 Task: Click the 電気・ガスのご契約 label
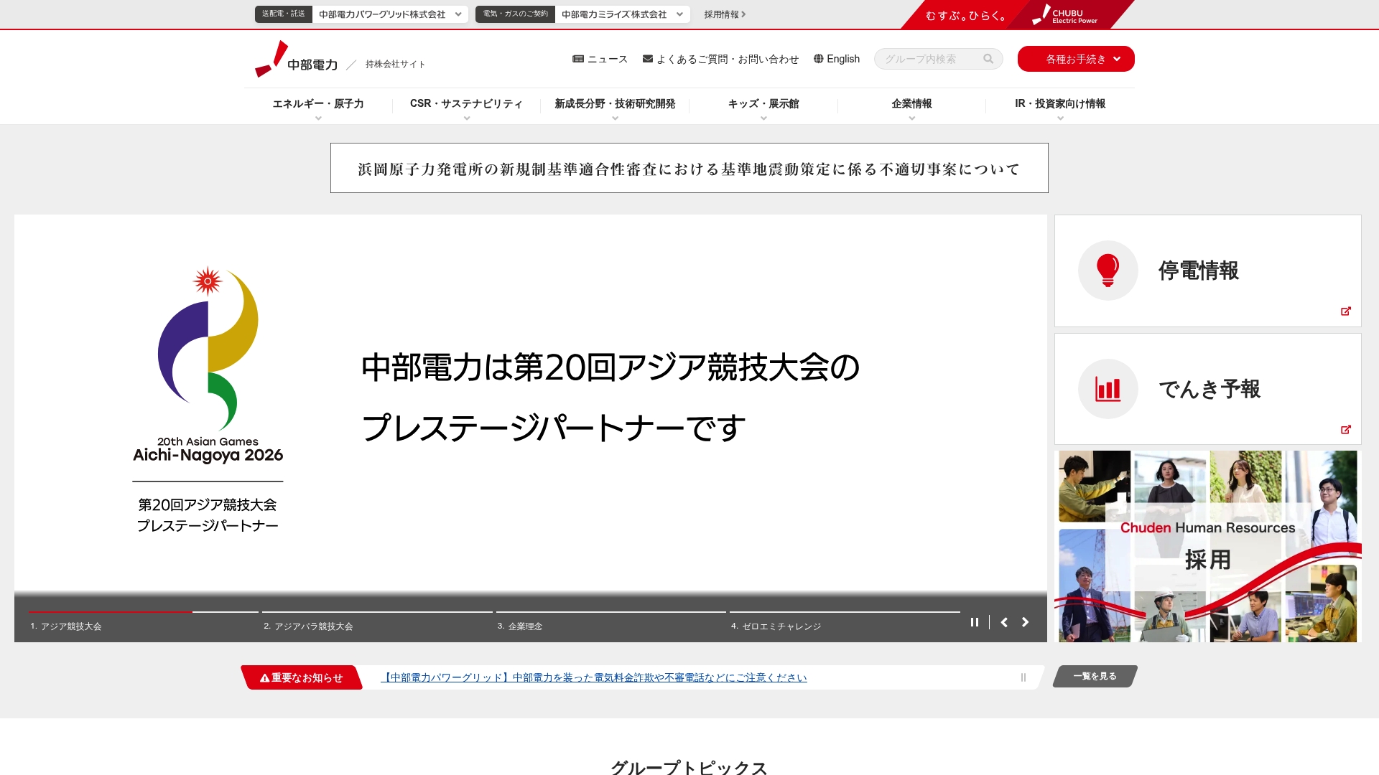pos(515,14)
